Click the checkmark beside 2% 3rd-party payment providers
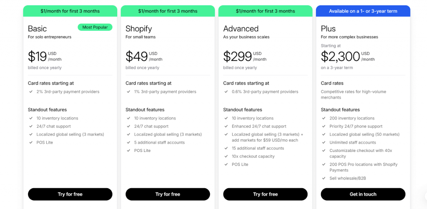The image size is (427, 209). coord(31,92)
